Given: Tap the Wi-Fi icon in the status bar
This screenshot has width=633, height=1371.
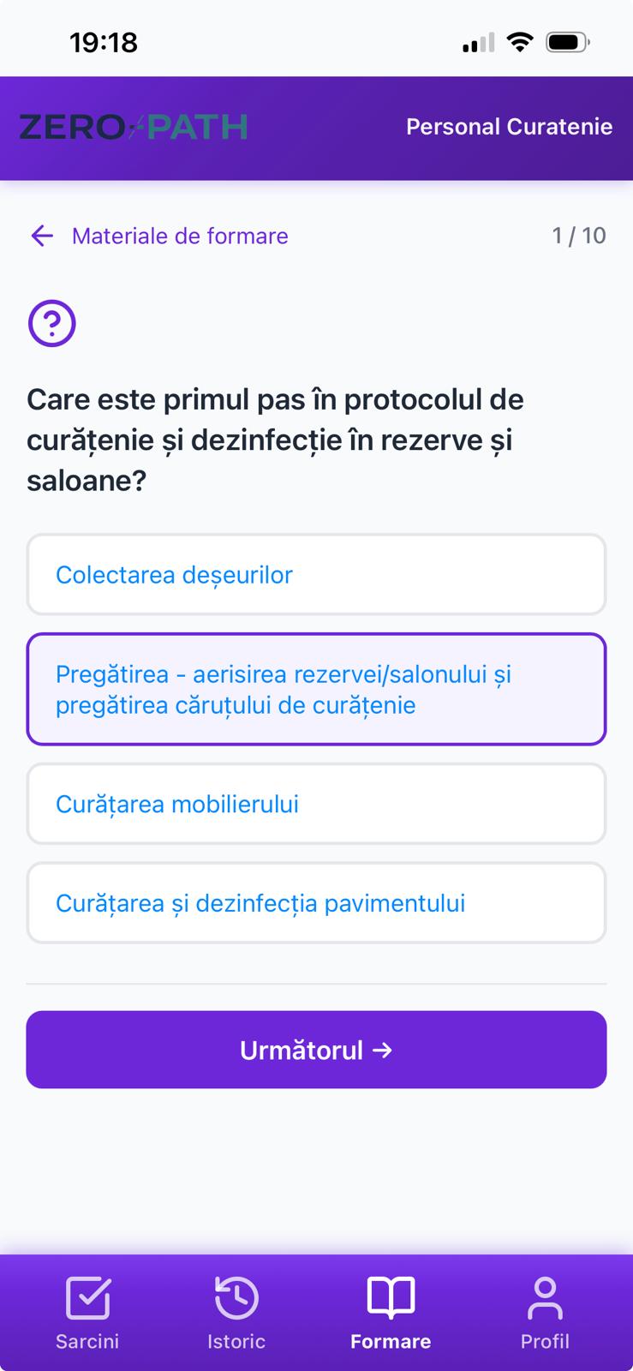Looking at the screenshot, I should [x=520, y=39].
